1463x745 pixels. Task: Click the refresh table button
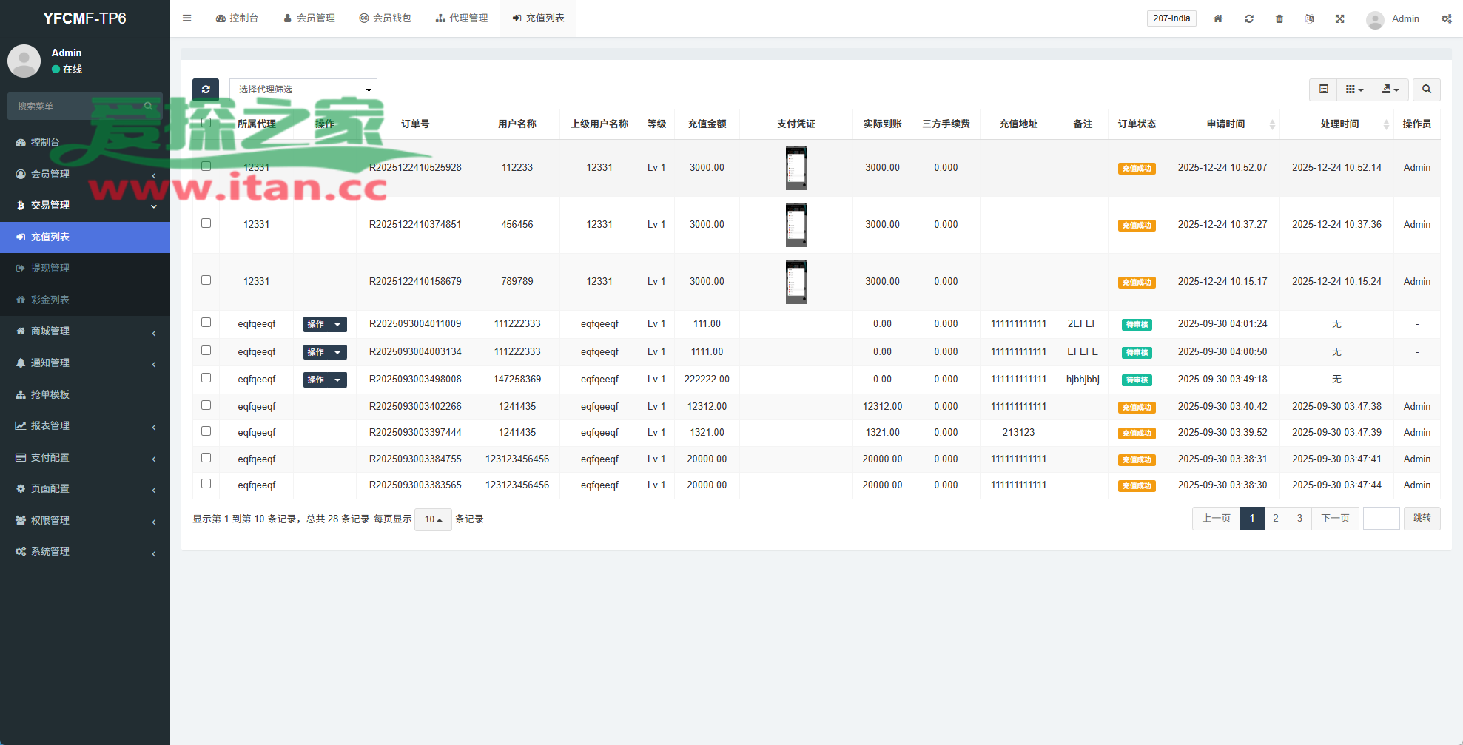point(206,90)
